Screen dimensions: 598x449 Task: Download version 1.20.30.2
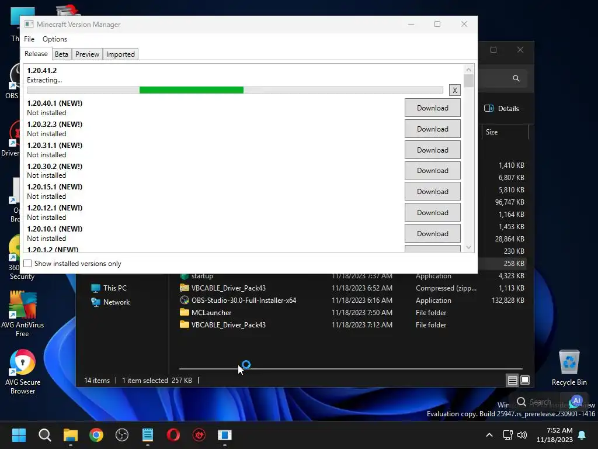pos(433,171)
